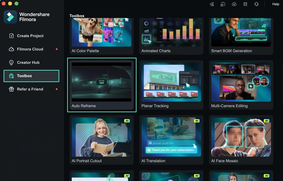
Task: Click the Planar Tracking label text
Action: (x=155, y=106)
